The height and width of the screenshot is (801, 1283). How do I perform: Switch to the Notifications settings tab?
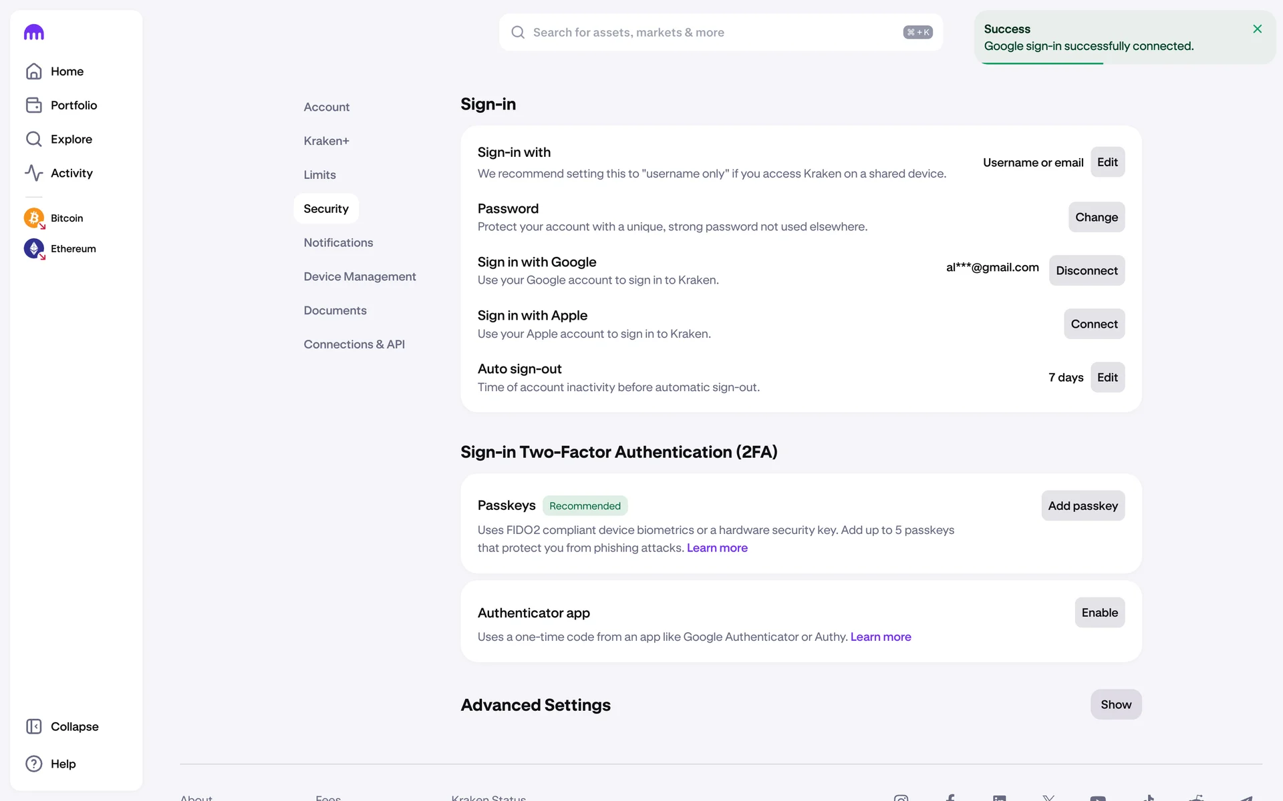[x=338, y=242]
